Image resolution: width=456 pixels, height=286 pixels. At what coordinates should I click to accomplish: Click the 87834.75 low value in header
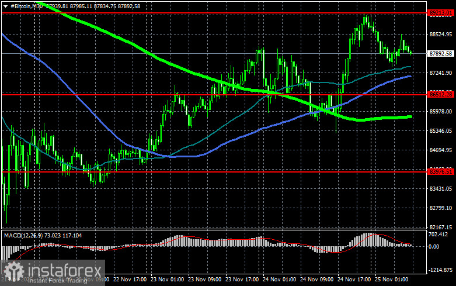coord(105,6)
